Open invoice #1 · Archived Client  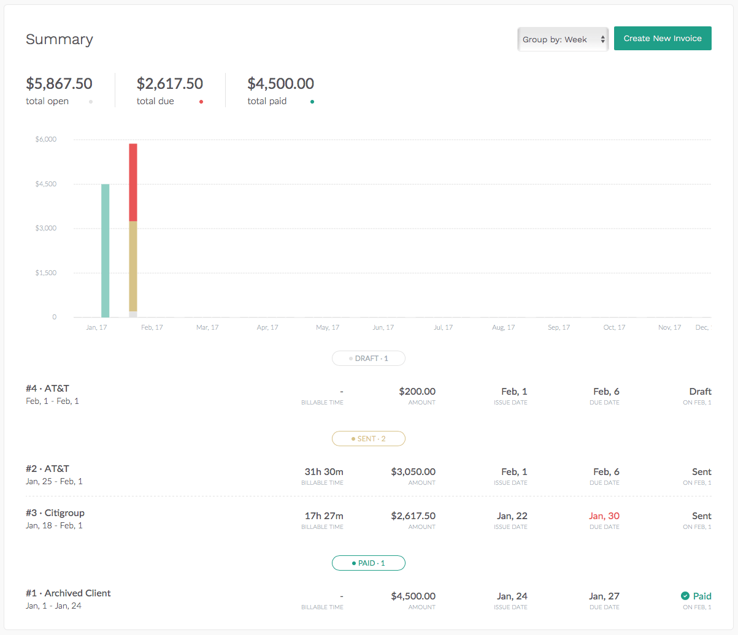click(x=68, y=593)
